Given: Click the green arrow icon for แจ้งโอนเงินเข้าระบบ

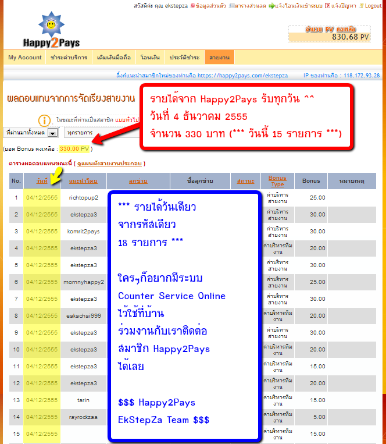Looking at the screenshot, I should (x=271, y=6).
